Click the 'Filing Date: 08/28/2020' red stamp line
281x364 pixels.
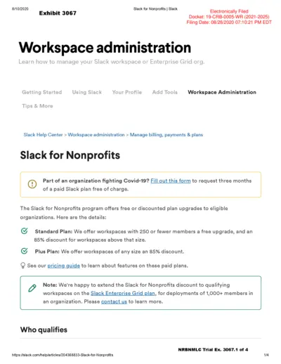pyautogui.click(x=229, y=22)
